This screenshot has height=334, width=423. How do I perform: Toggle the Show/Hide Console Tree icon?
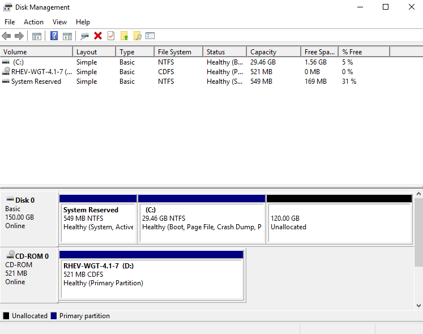37,36
